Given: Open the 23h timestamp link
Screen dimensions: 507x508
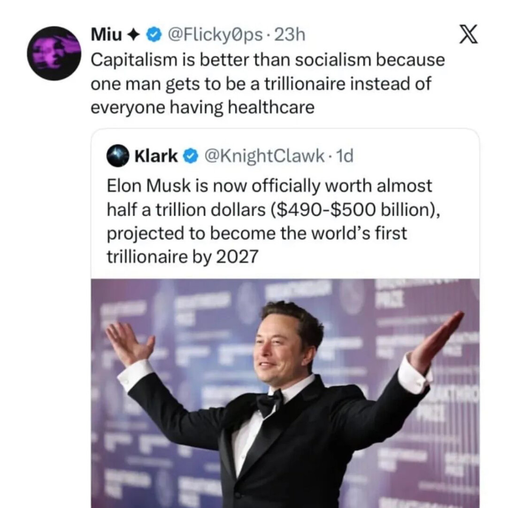Looking at the screenshot, I should point(289,35).
